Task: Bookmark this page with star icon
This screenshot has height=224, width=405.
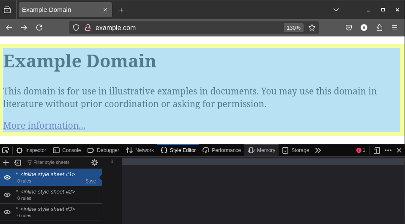Action: coord(312,28)
